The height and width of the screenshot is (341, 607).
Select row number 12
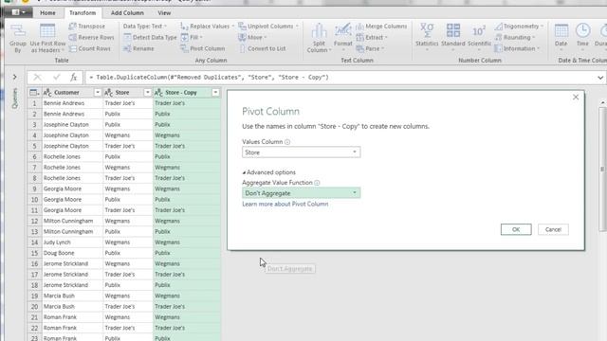click(x=34, y=221)
